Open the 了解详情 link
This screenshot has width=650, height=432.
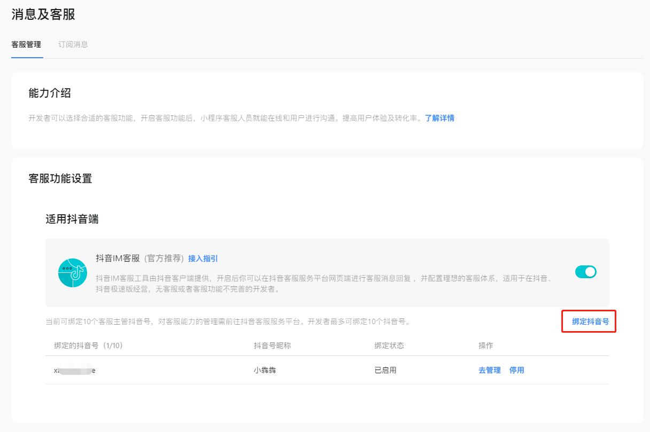click(x=440, y=118)
